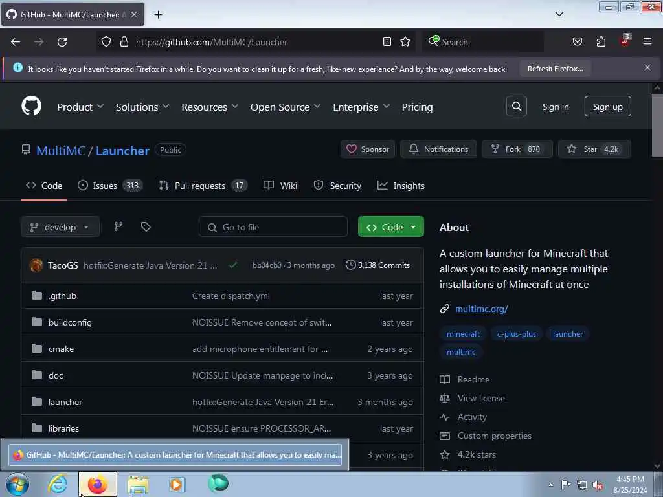This screenshot has width=663, height=497.
Task: Click the green commit status checkmark
Action: (233, 265)
